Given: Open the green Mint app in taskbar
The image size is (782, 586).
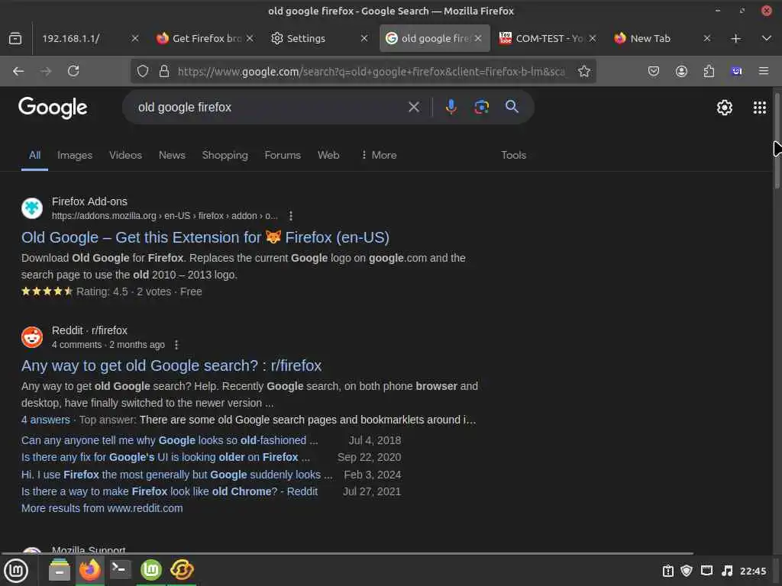Looking at the screenshot, I should 151,569.
